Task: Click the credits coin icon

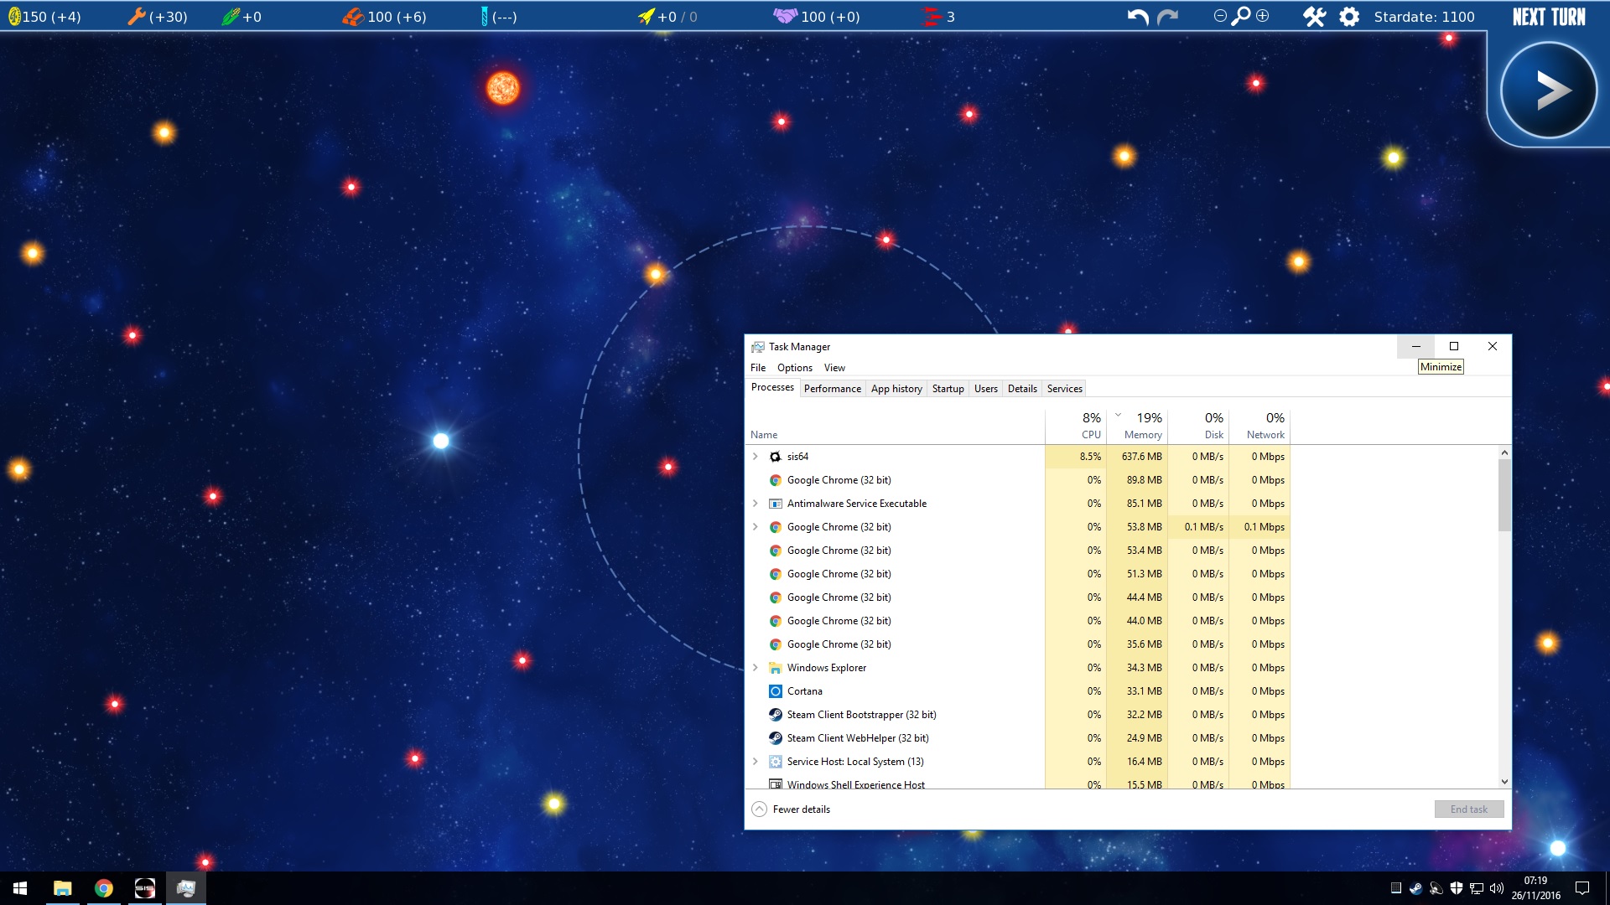Action: pyautogui.click(x=14, y=17)
